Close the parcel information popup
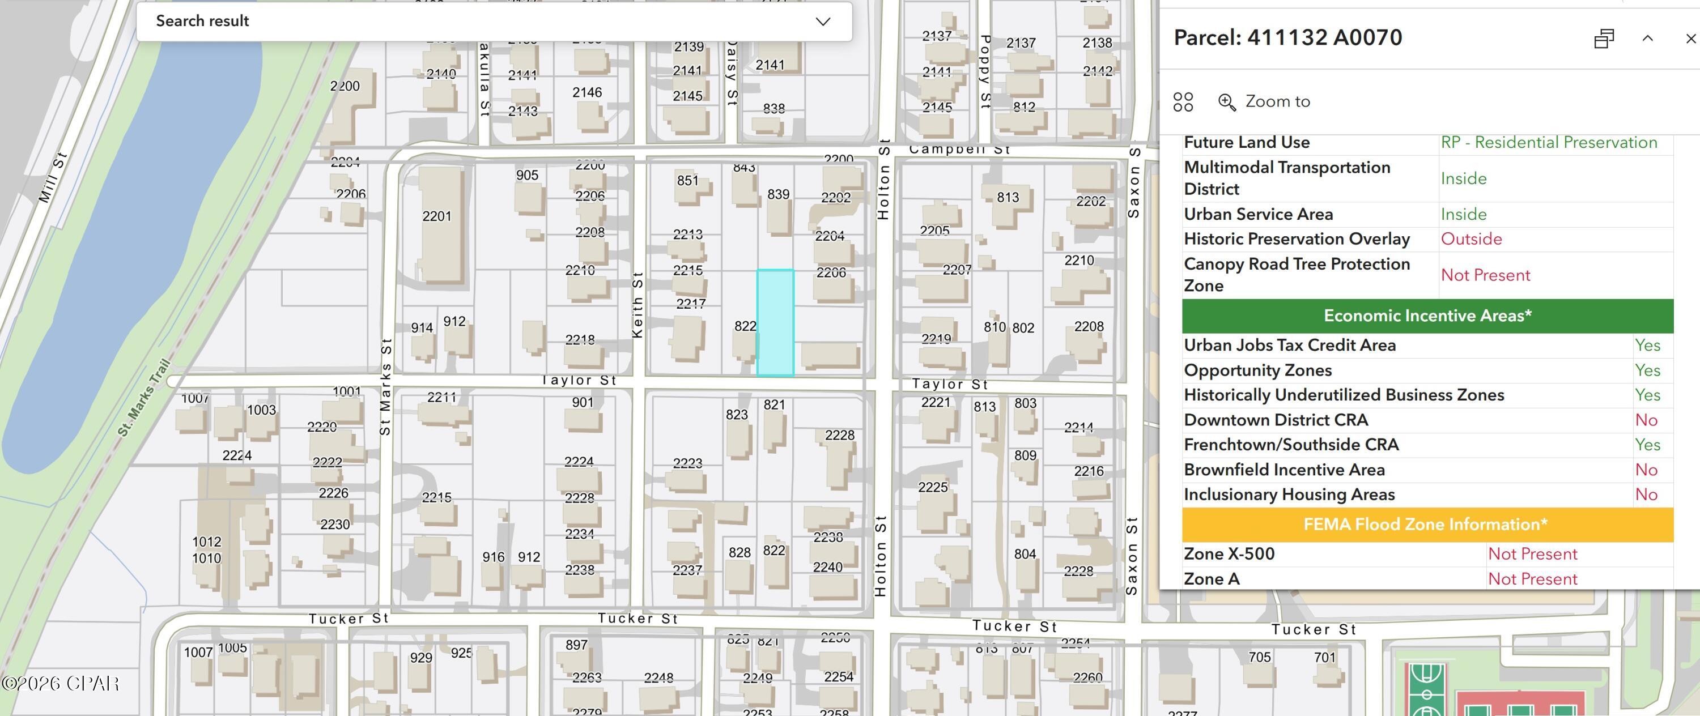This screenshot has width=1700, height=716. tap(1690, 39)
